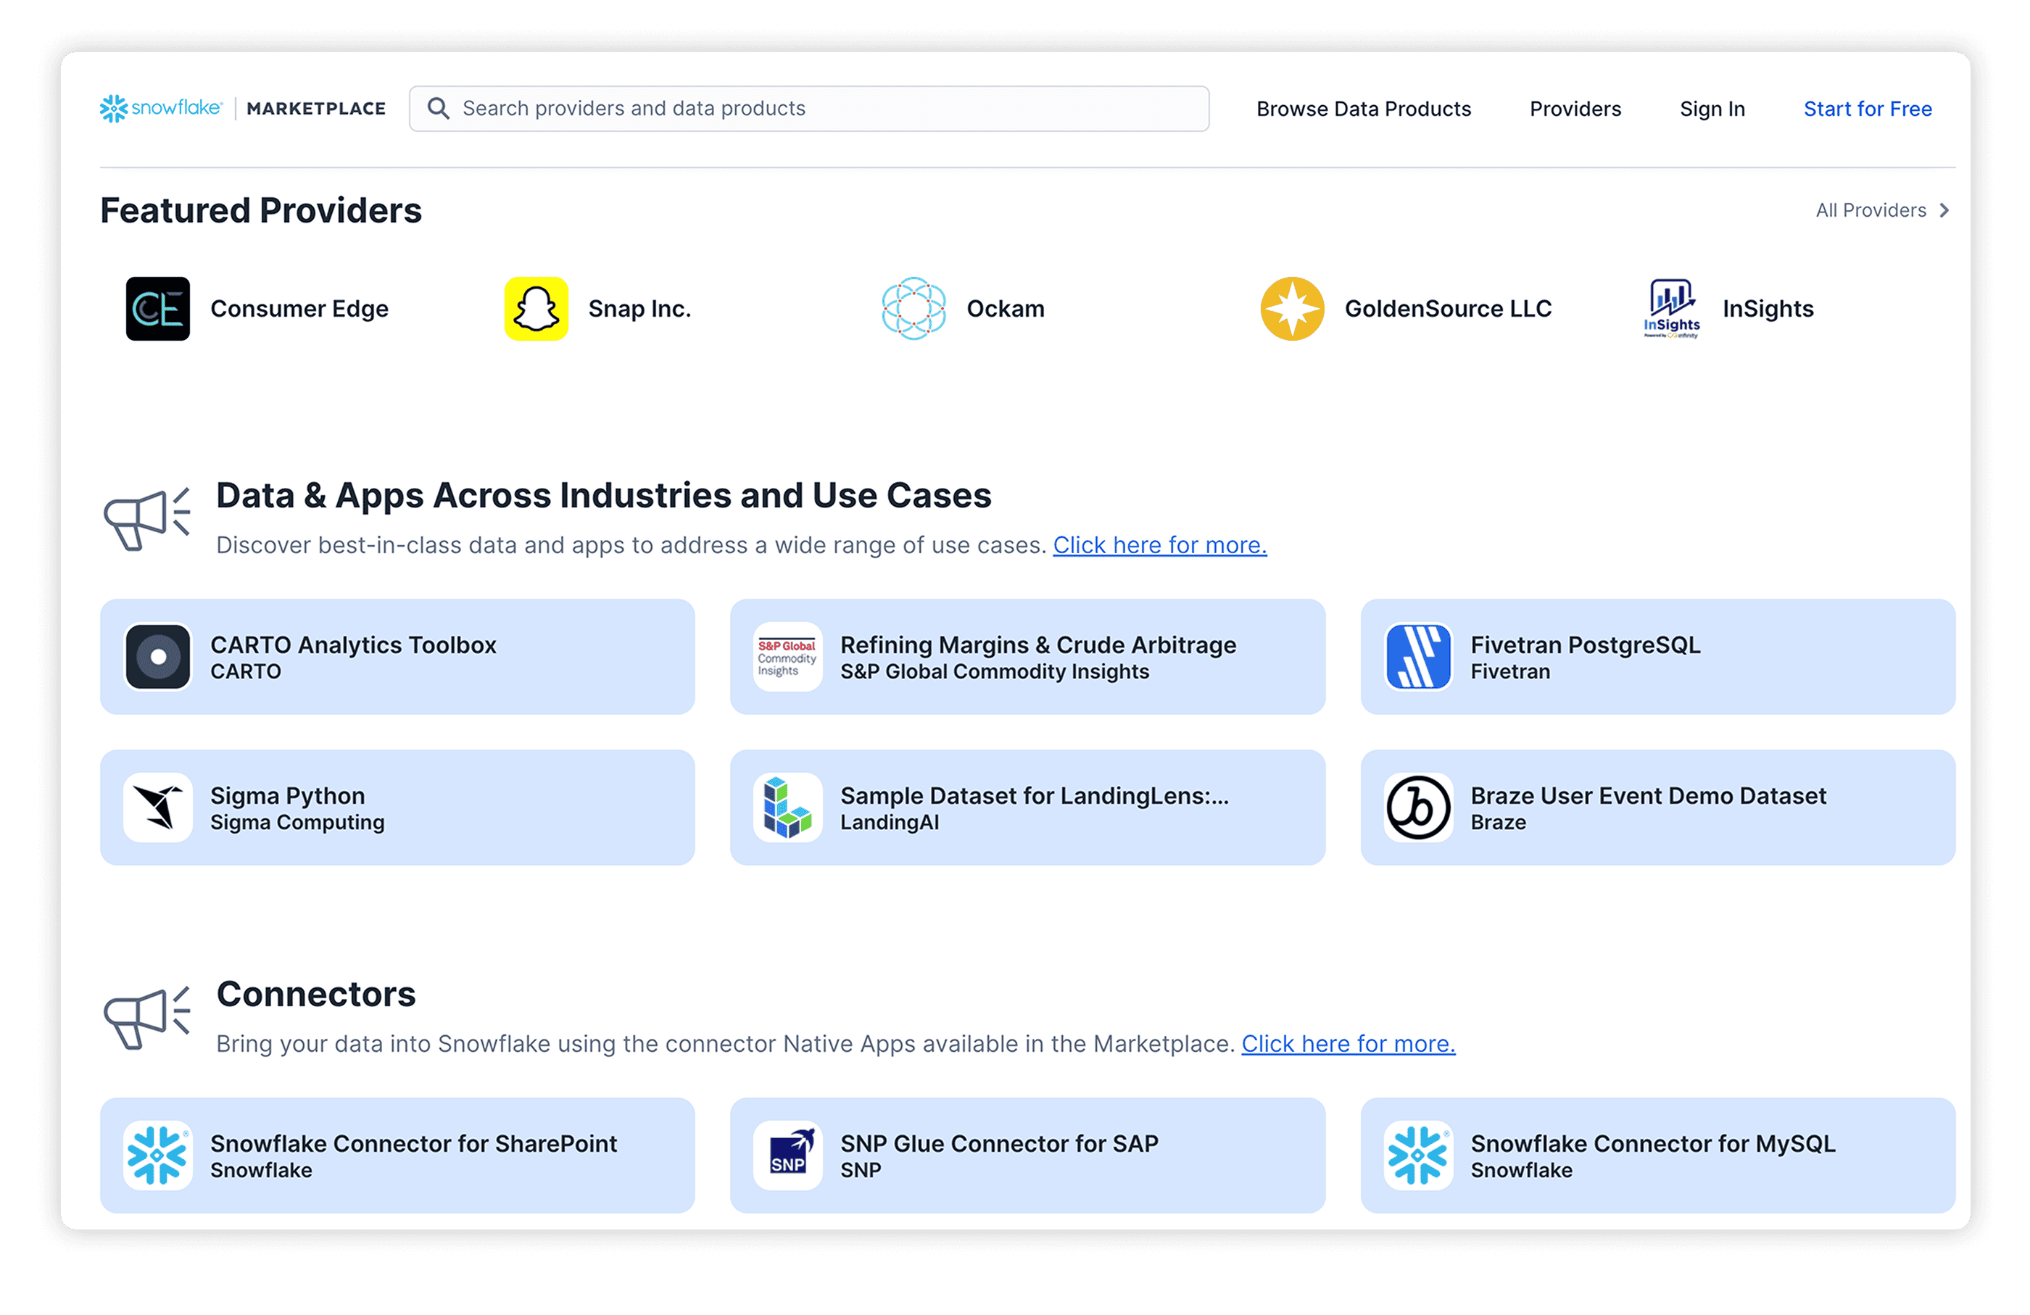
Task: Click the Start for Free button
Action: [x=1868, y=108]
